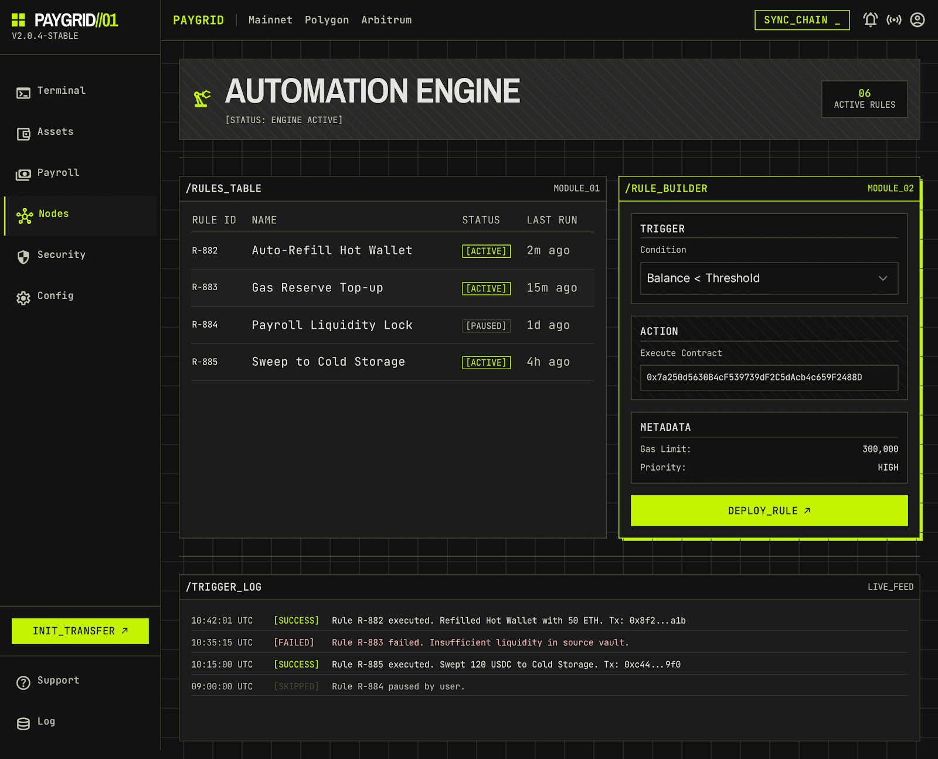Screen dimensions: 938x759
Task: Click the [ACTIVE] status badge for R-885
Action: click(487, 363)
